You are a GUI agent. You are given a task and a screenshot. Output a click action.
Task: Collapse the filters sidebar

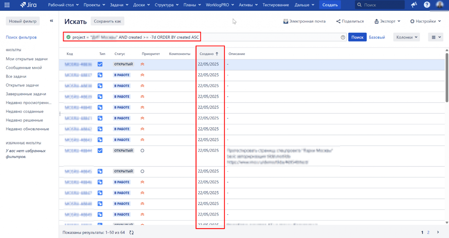52,20
